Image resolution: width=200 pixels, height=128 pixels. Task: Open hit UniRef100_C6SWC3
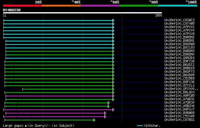[179, 20]
